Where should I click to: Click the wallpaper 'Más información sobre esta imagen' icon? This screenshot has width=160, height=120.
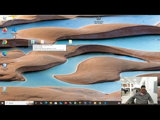(99, 20)
